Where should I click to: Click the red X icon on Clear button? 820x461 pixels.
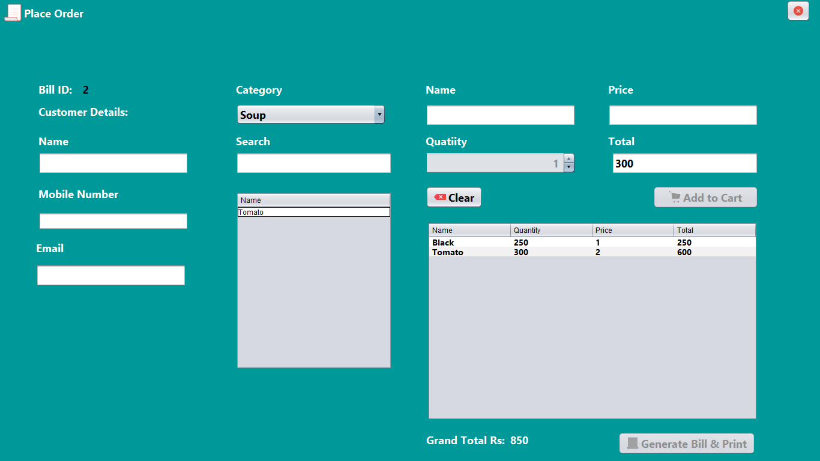(439, 197)
